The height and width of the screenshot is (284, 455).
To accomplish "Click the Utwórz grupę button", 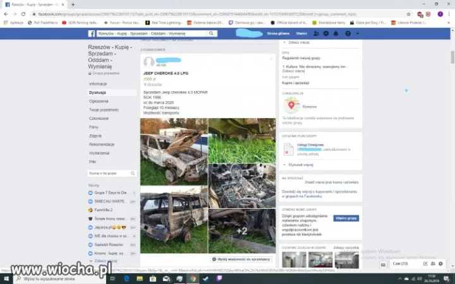I will (346, 218).
